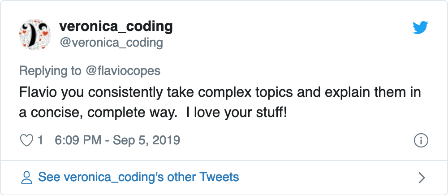This screenshot has width=448, height=195.
Task: Click the word "Tweets" in the footer link
Action: (x=220, y=177)
